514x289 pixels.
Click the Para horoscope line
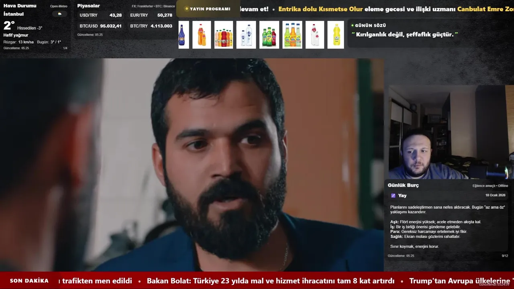point(429,232)
